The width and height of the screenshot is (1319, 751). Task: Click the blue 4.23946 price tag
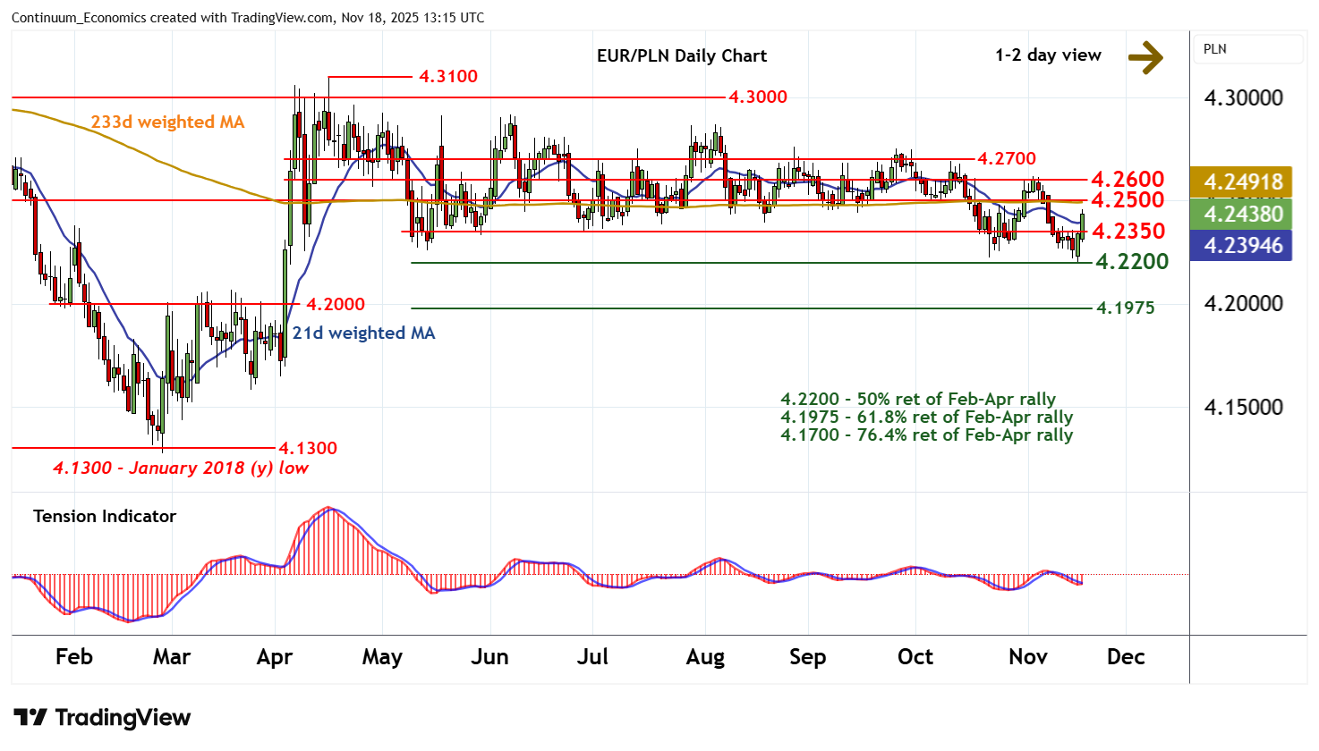pyautogui.click(x=1243, y=246)
